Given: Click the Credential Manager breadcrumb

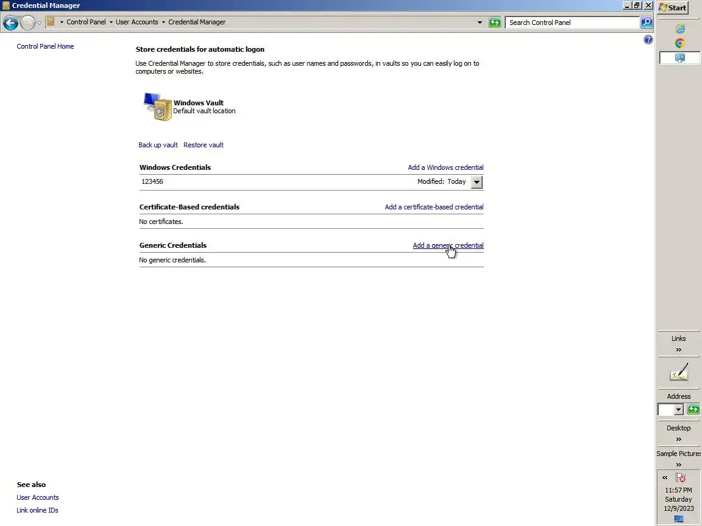Looking at the screenshot, I should pos(197,22).
